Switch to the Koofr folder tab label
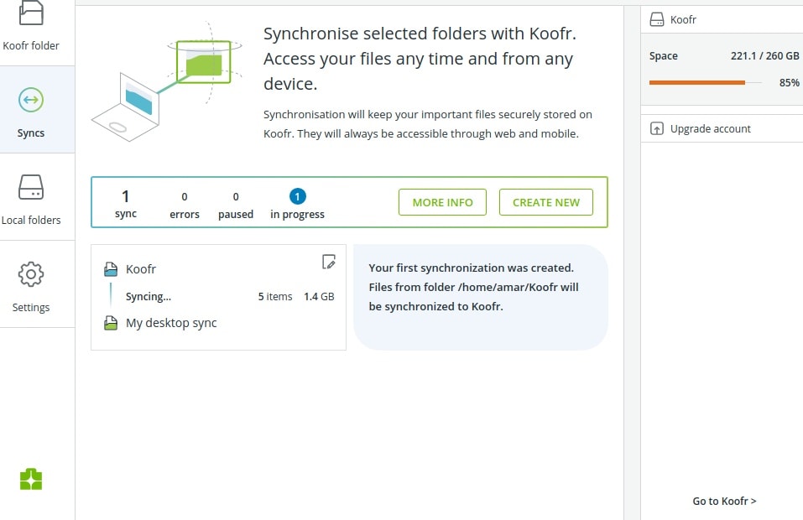The height and width of the screenshot is (520, 803). pyautogui.click(x=31, y=45)
